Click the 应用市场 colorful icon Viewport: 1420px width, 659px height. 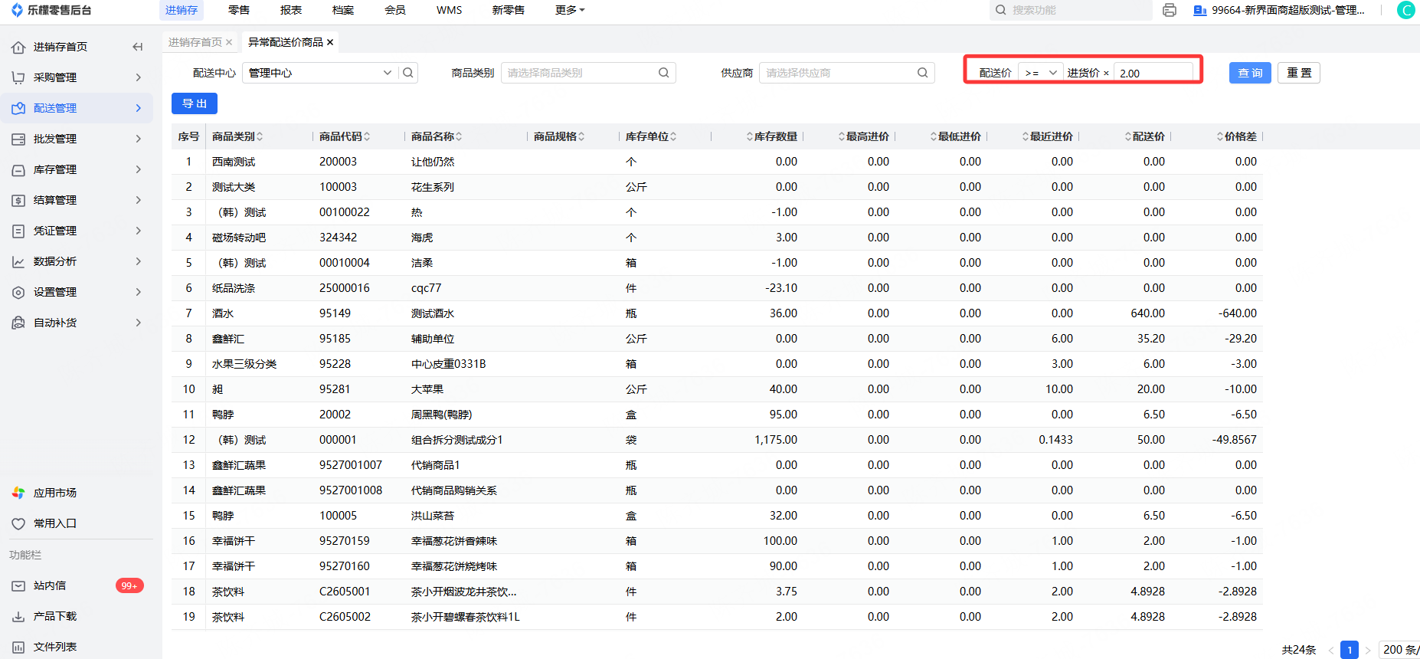point(18,493)
